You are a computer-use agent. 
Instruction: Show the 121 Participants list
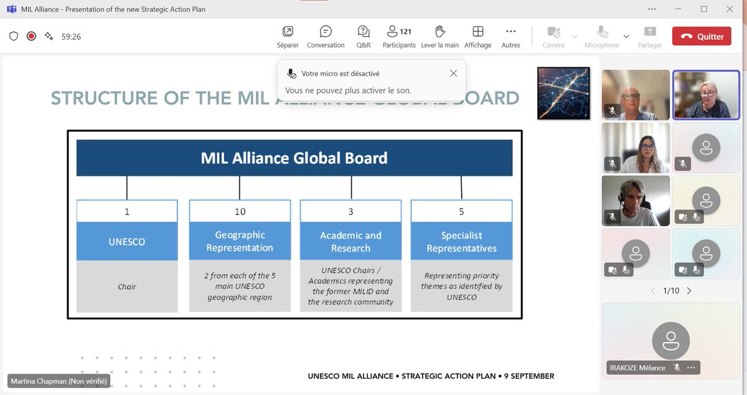(399, 37)
